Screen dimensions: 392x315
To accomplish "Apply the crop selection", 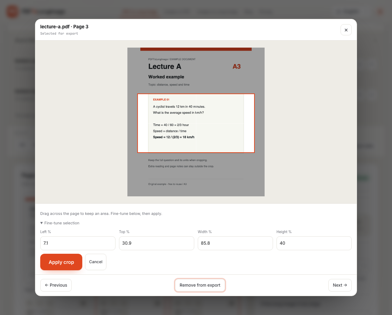I will (61, 262).
